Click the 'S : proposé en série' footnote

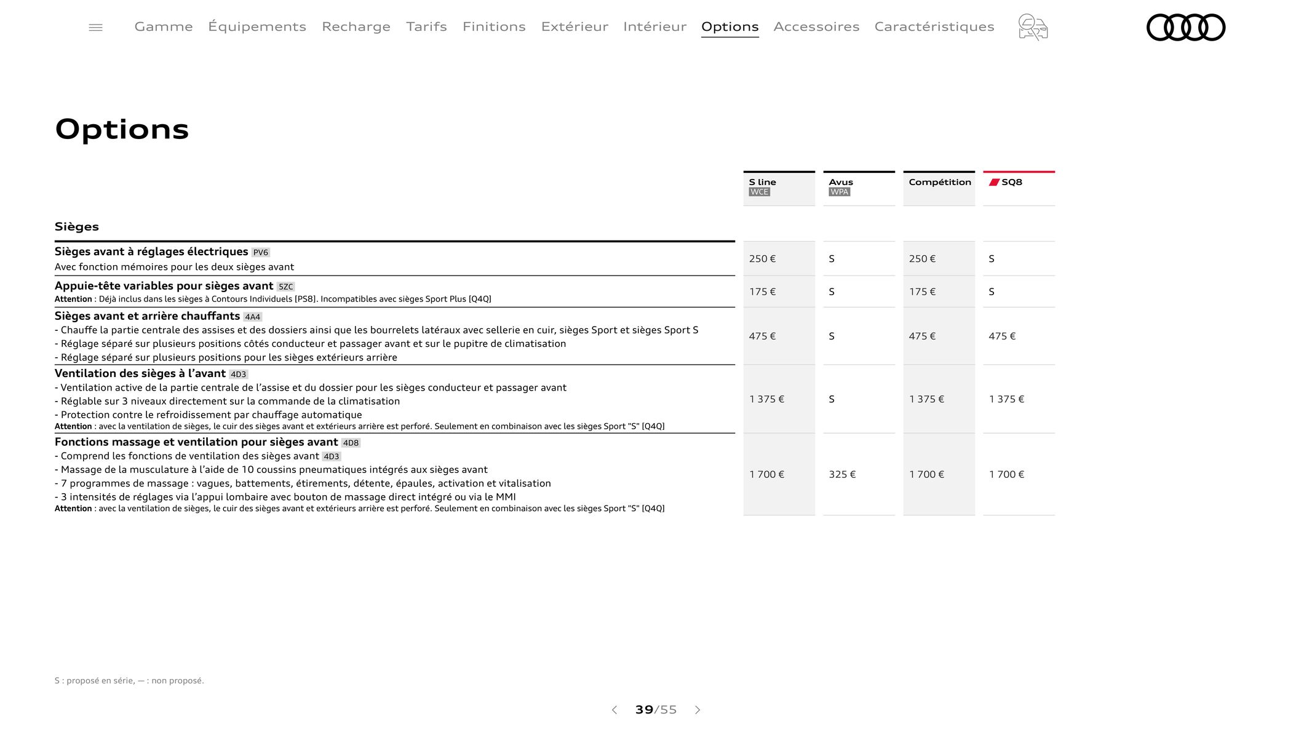click(x=129, y=681)
